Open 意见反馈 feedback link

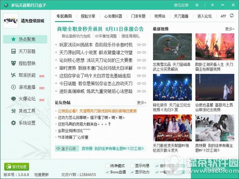coord(181,5)
